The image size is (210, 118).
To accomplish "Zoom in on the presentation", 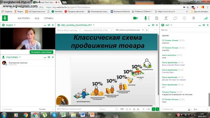I will pyautogui.click(x=127, y=109).
